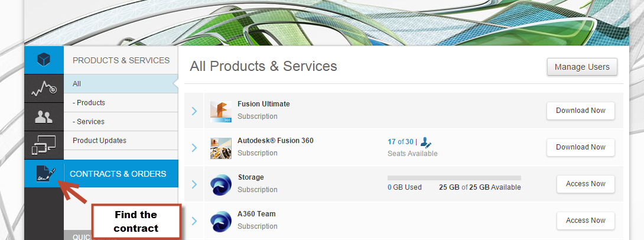Click the Storage product name
Screen dimensions: 644x240
(x=251, y=177)
